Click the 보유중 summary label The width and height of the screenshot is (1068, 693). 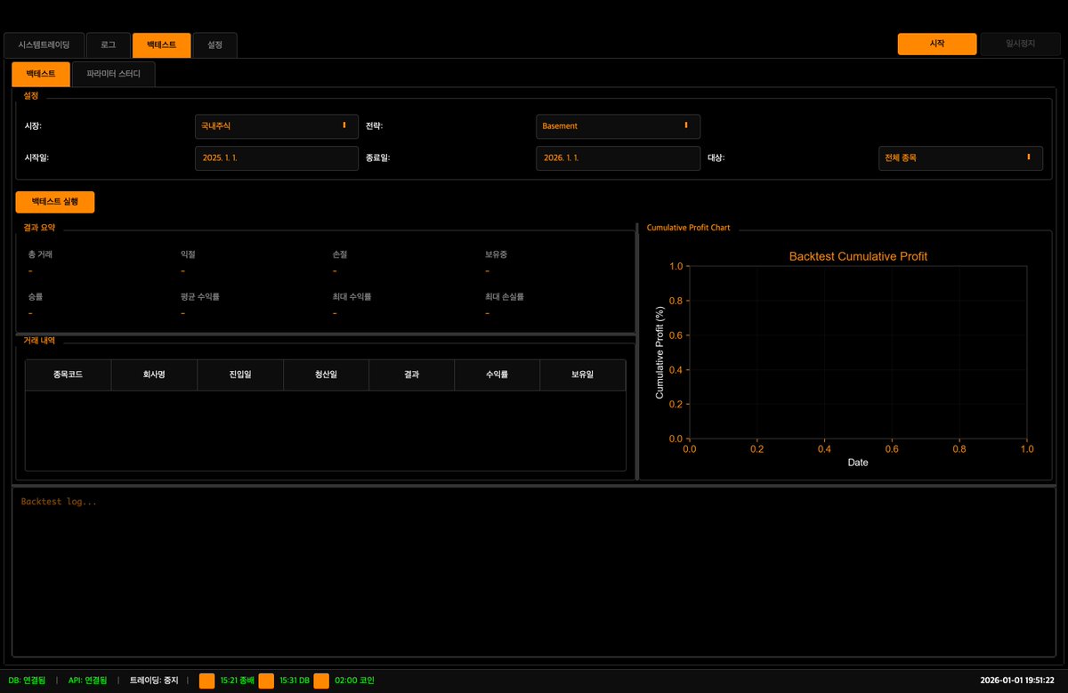tap(497, 254)
